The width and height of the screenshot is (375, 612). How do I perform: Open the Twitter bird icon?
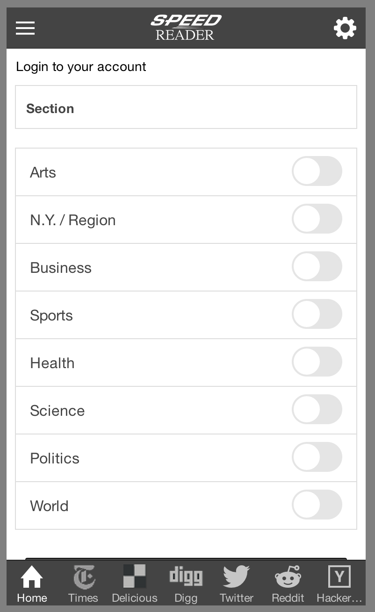pos(237,576)
